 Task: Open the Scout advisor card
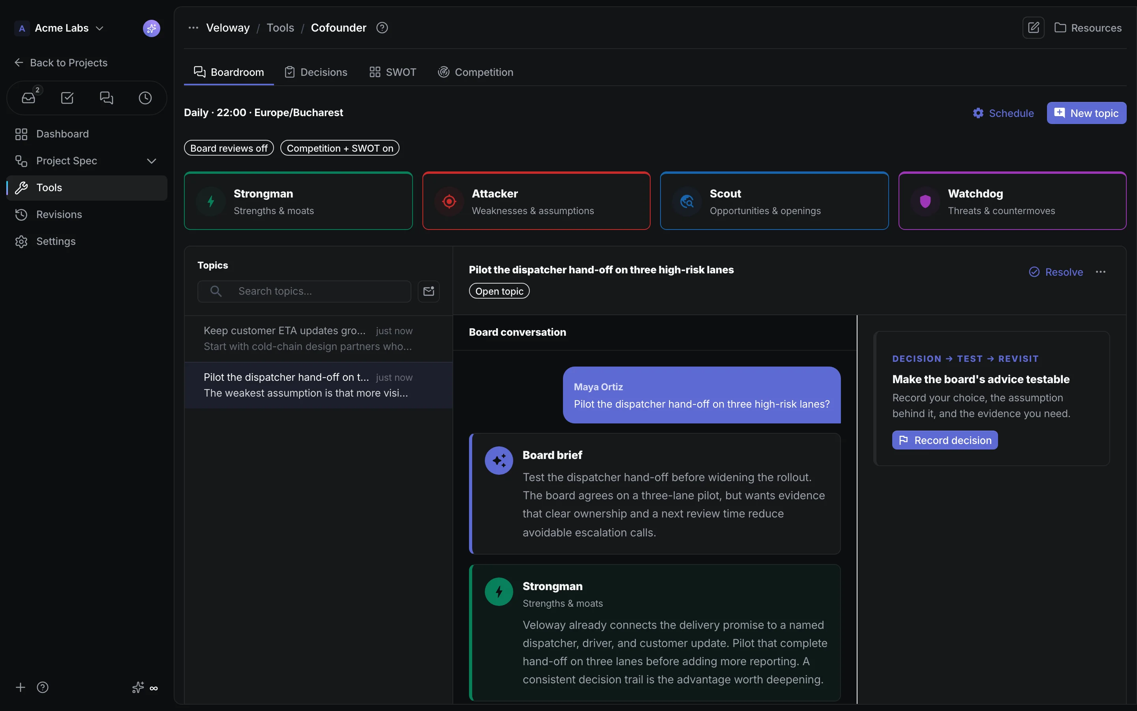pos(774,201)
